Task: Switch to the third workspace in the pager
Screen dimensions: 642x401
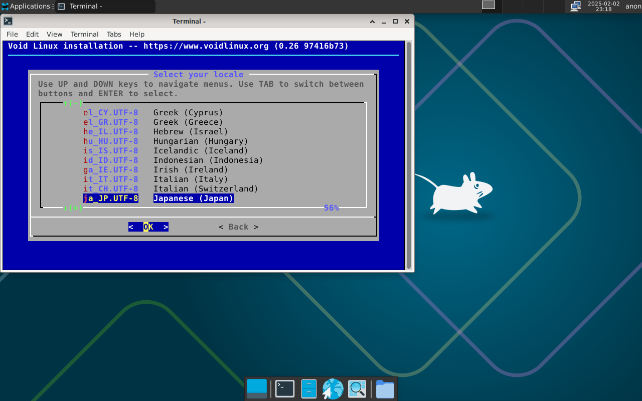Action: click(533, 7)
